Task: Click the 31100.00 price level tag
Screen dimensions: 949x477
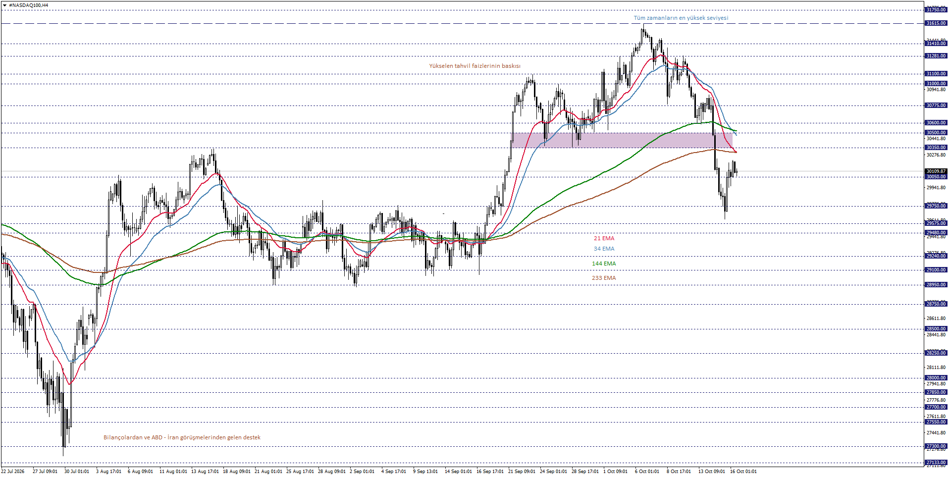Action: pyautogui.click(x=936, y=74)
